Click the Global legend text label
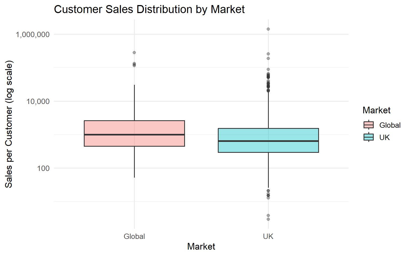Image resolution: width=410 pixels, height=256 pixels. coord(390,125)
